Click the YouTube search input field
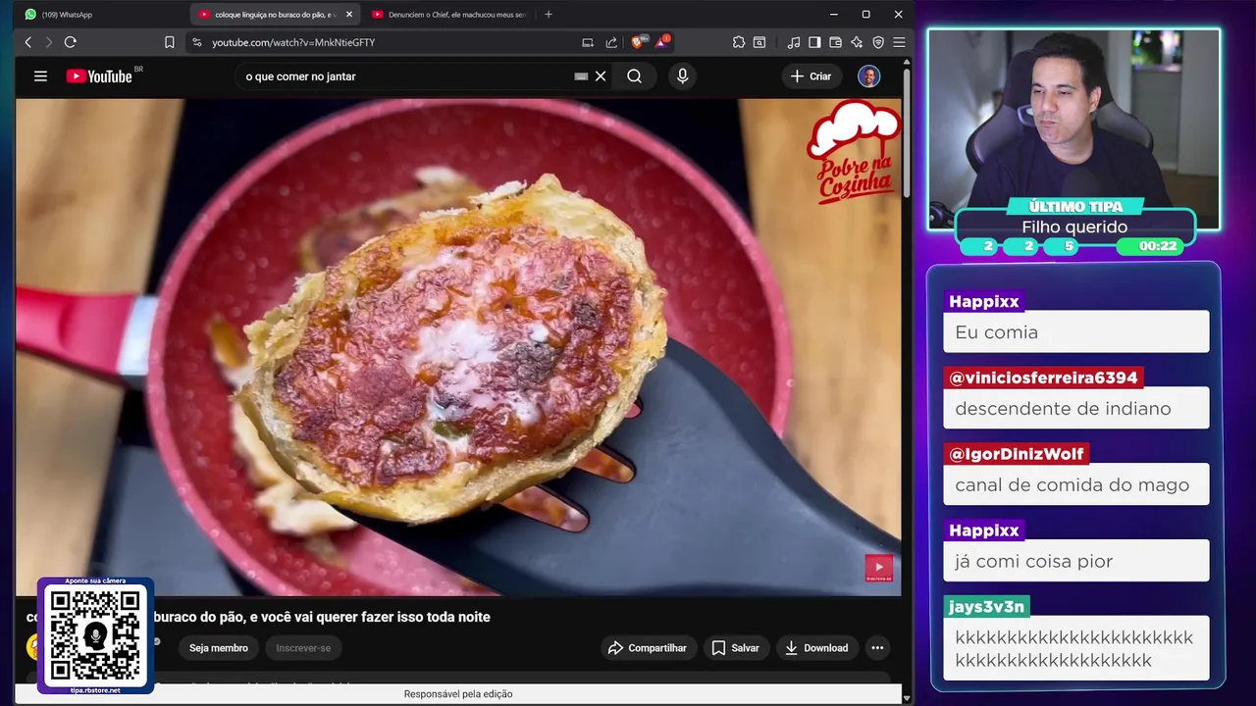 tap(402, 76)
